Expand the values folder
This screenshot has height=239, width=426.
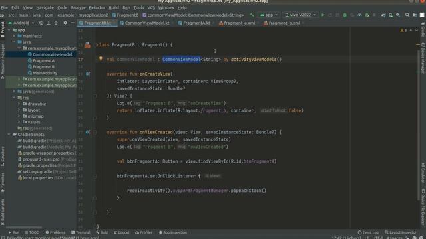point(19,122)
